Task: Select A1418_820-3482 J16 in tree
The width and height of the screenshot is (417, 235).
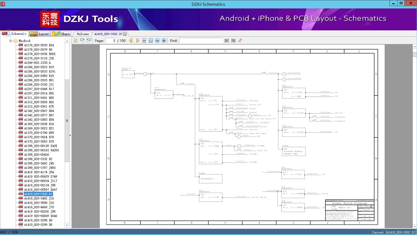Action: [x=39, y=198]
